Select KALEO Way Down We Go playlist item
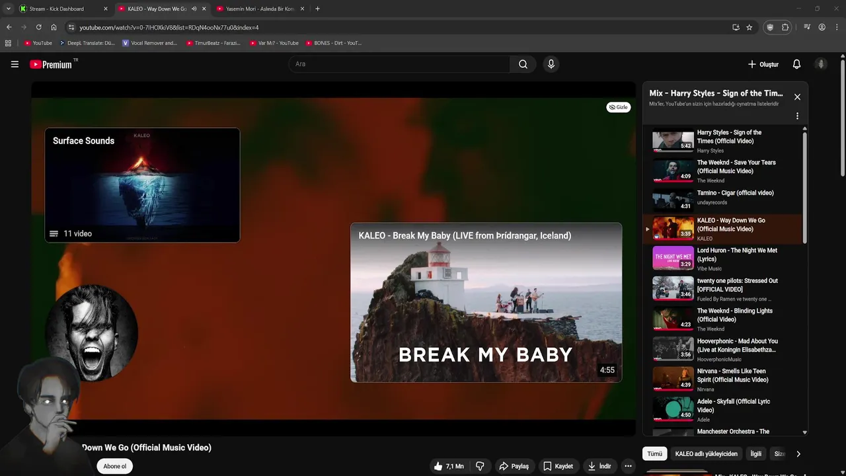This screenshot has height=476, width=846. click(x=722, y=229)
